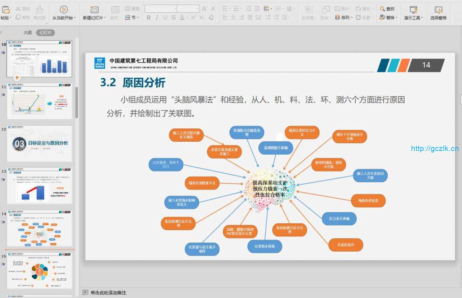Click the New Slide (新建幻灯片) icon
The height and width of the screenshot is (298, 462).
(94, 10)
